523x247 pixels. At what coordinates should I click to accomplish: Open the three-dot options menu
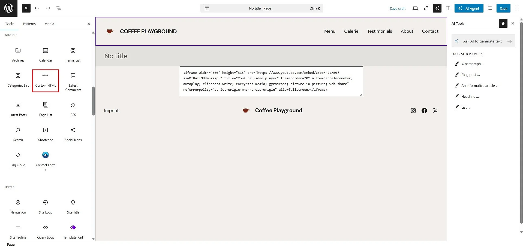[517, 8]
